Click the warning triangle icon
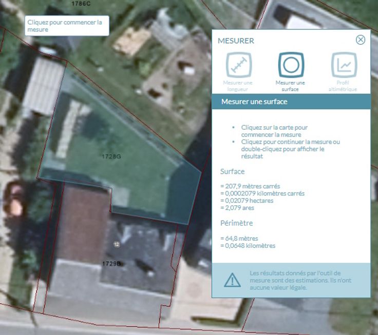 click(x=232, y=280)
